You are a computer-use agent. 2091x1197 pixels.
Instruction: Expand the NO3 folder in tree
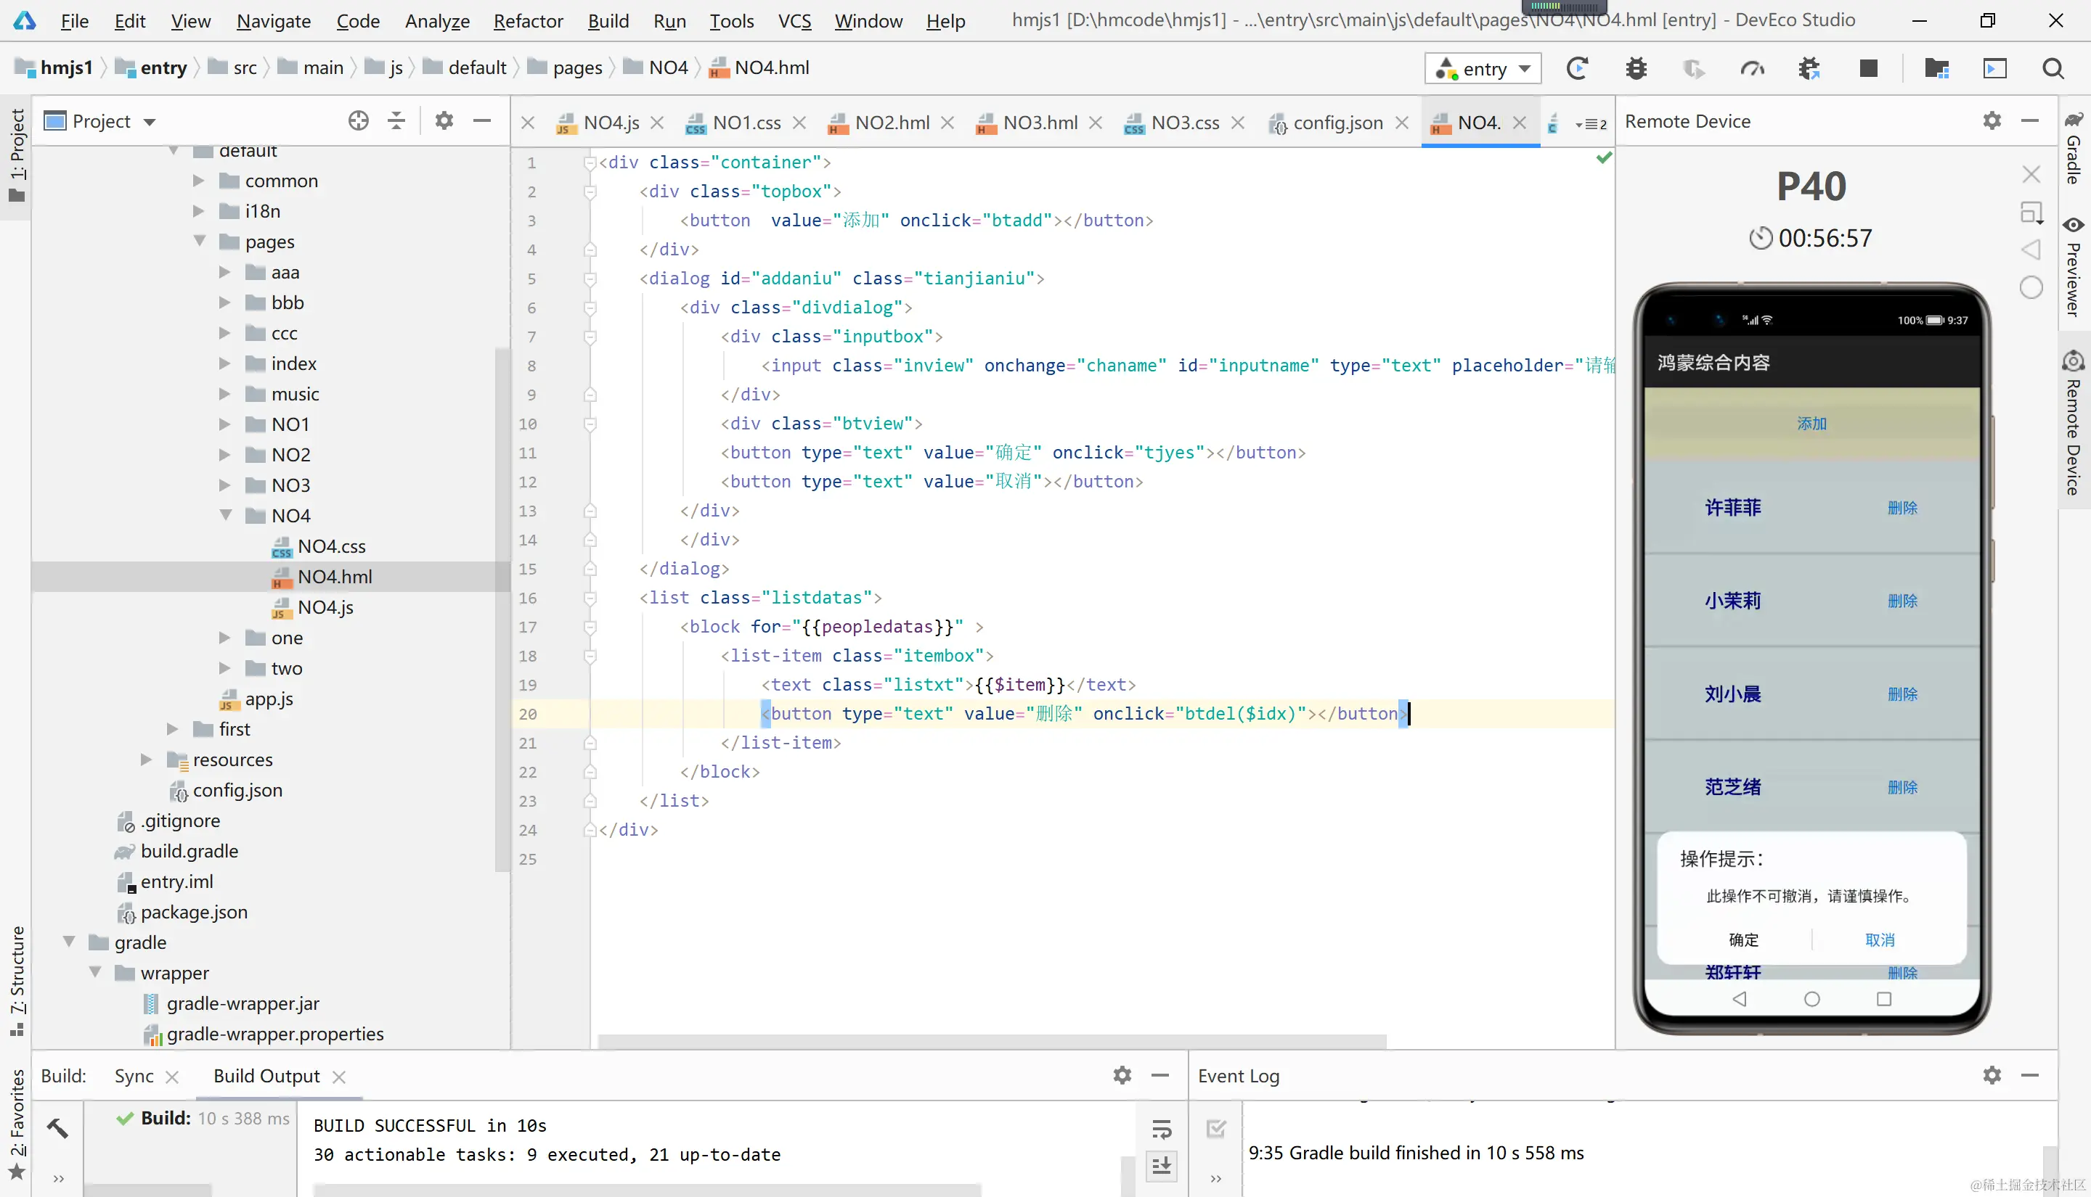[224, 485]
